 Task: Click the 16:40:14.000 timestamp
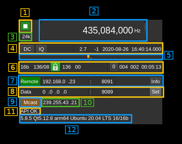point(146,49)
